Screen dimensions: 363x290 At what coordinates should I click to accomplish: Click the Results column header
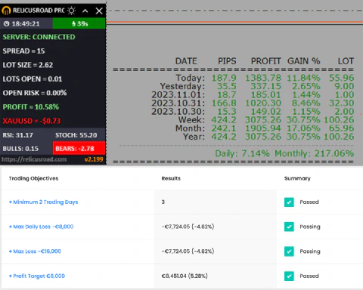pos(171,178)
